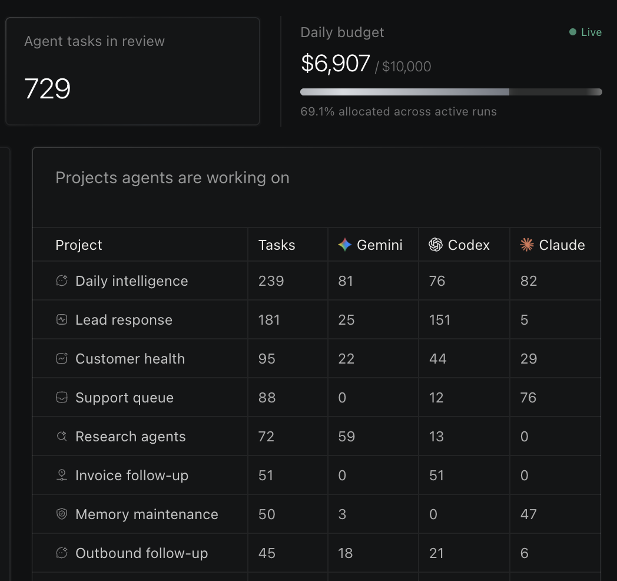The image size is (617, 581).
Task: Click the green Live status indicator
Action: coord(586,32)
